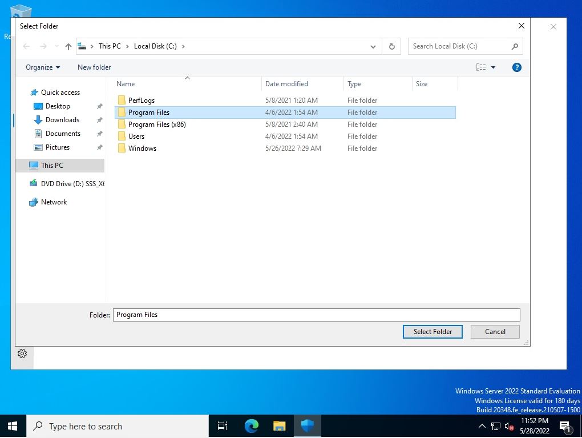Open the Windows Start menu

click(x=13, y=426)
